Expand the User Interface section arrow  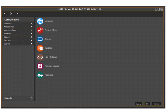[x=31, y=30]
